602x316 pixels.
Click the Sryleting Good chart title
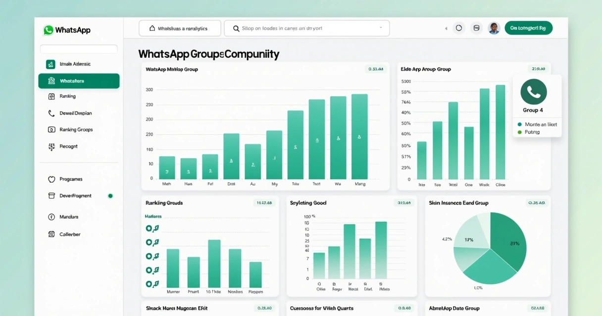coord(308,203)
